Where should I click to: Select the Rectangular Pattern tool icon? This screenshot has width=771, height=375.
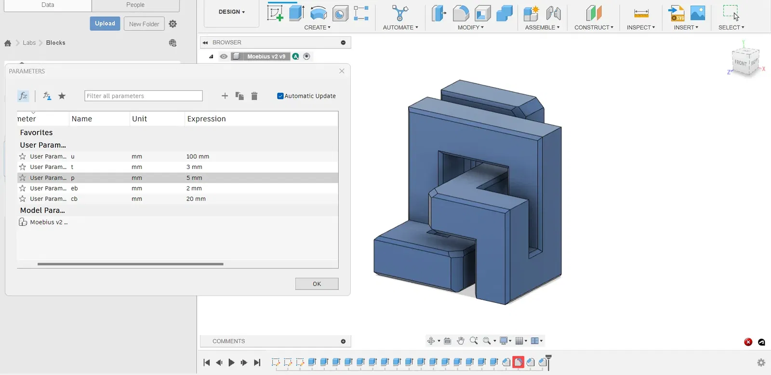coord(361,13)
